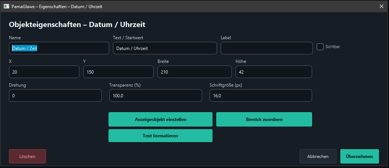Click the Y position field showing 150
Viewport: 389px width, 168px height.
[x=119, y=72]
